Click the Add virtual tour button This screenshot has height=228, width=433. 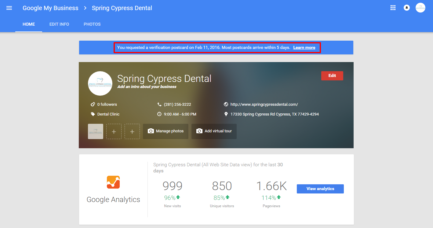point(214,131)
